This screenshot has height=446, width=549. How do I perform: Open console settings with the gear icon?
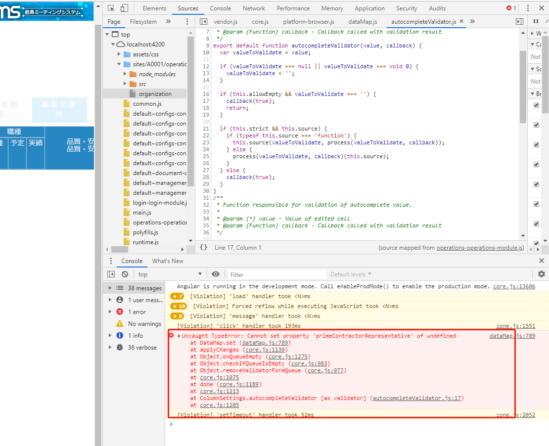pos(542,274)
